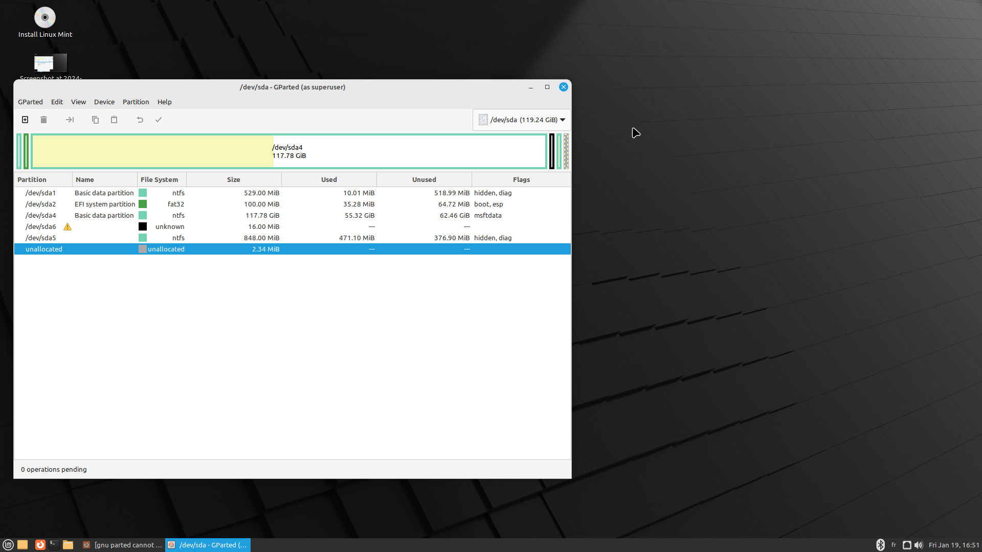Click the Undo last operation icon
Screen dimensions: 982x552
140,120
